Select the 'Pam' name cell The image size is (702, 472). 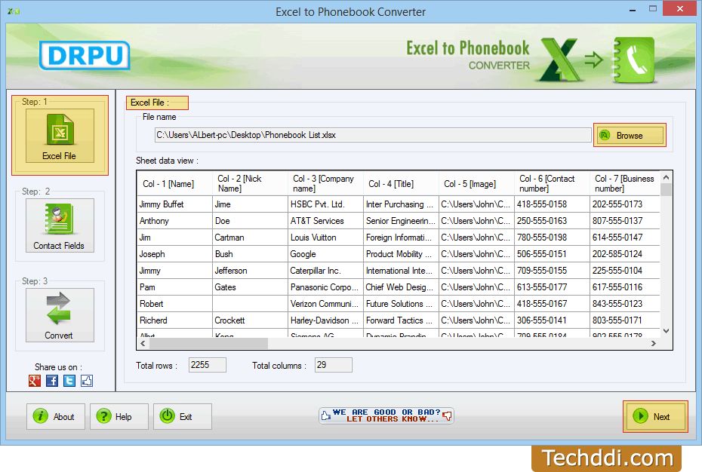coord(174,287)
